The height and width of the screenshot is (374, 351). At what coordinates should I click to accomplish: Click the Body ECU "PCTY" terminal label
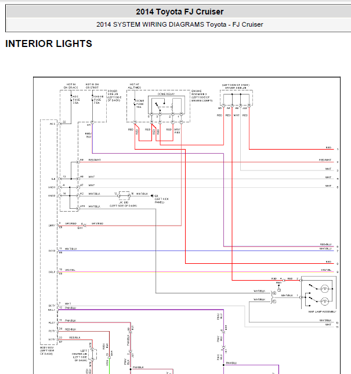[x=52, y=331]
